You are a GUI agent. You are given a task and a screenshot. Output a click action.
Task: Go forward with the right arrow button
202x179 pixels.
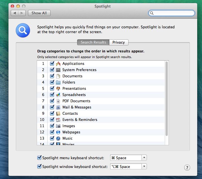(x=22, y=13)
